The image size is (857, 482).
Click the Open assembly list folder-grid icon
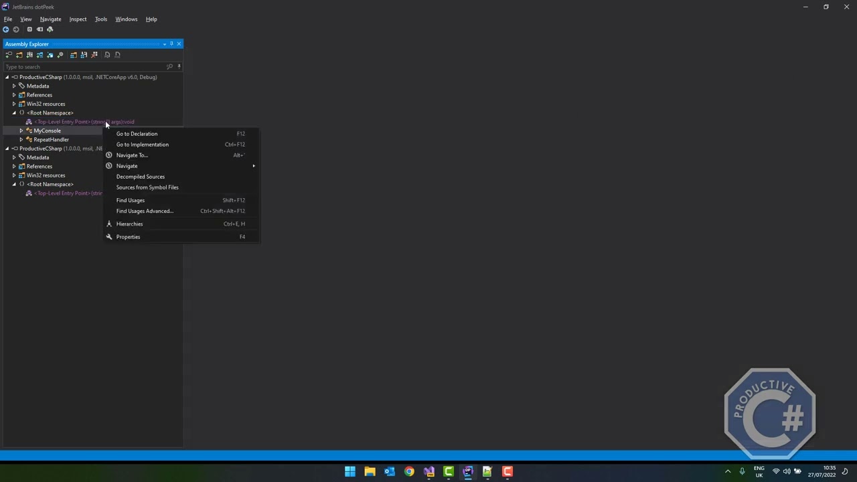tap(74, 55)
